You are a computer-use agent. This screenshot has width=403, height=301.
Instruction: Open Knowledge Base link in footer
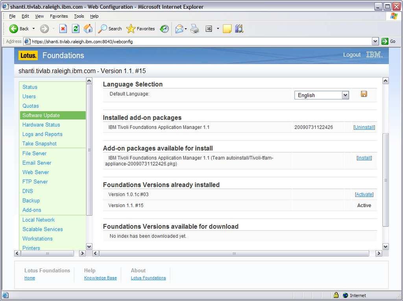click(x=100, y=278)
